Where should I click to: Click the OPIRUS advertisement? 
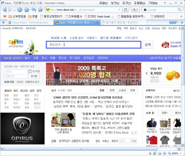tap(23, 128)
